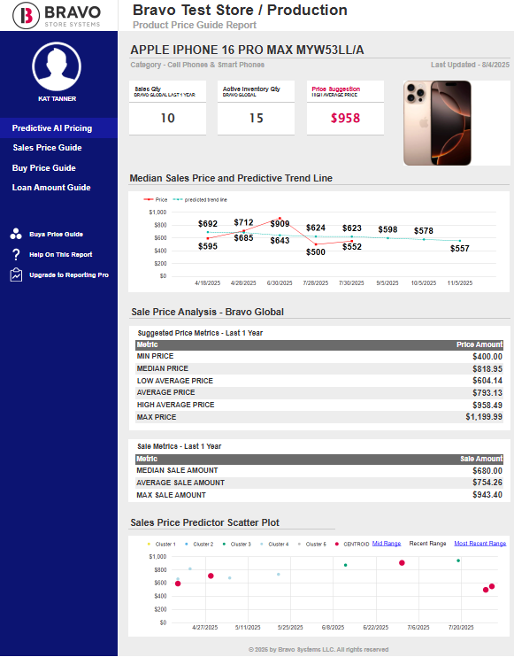Click the $692 trend data label

click(208, 224)
